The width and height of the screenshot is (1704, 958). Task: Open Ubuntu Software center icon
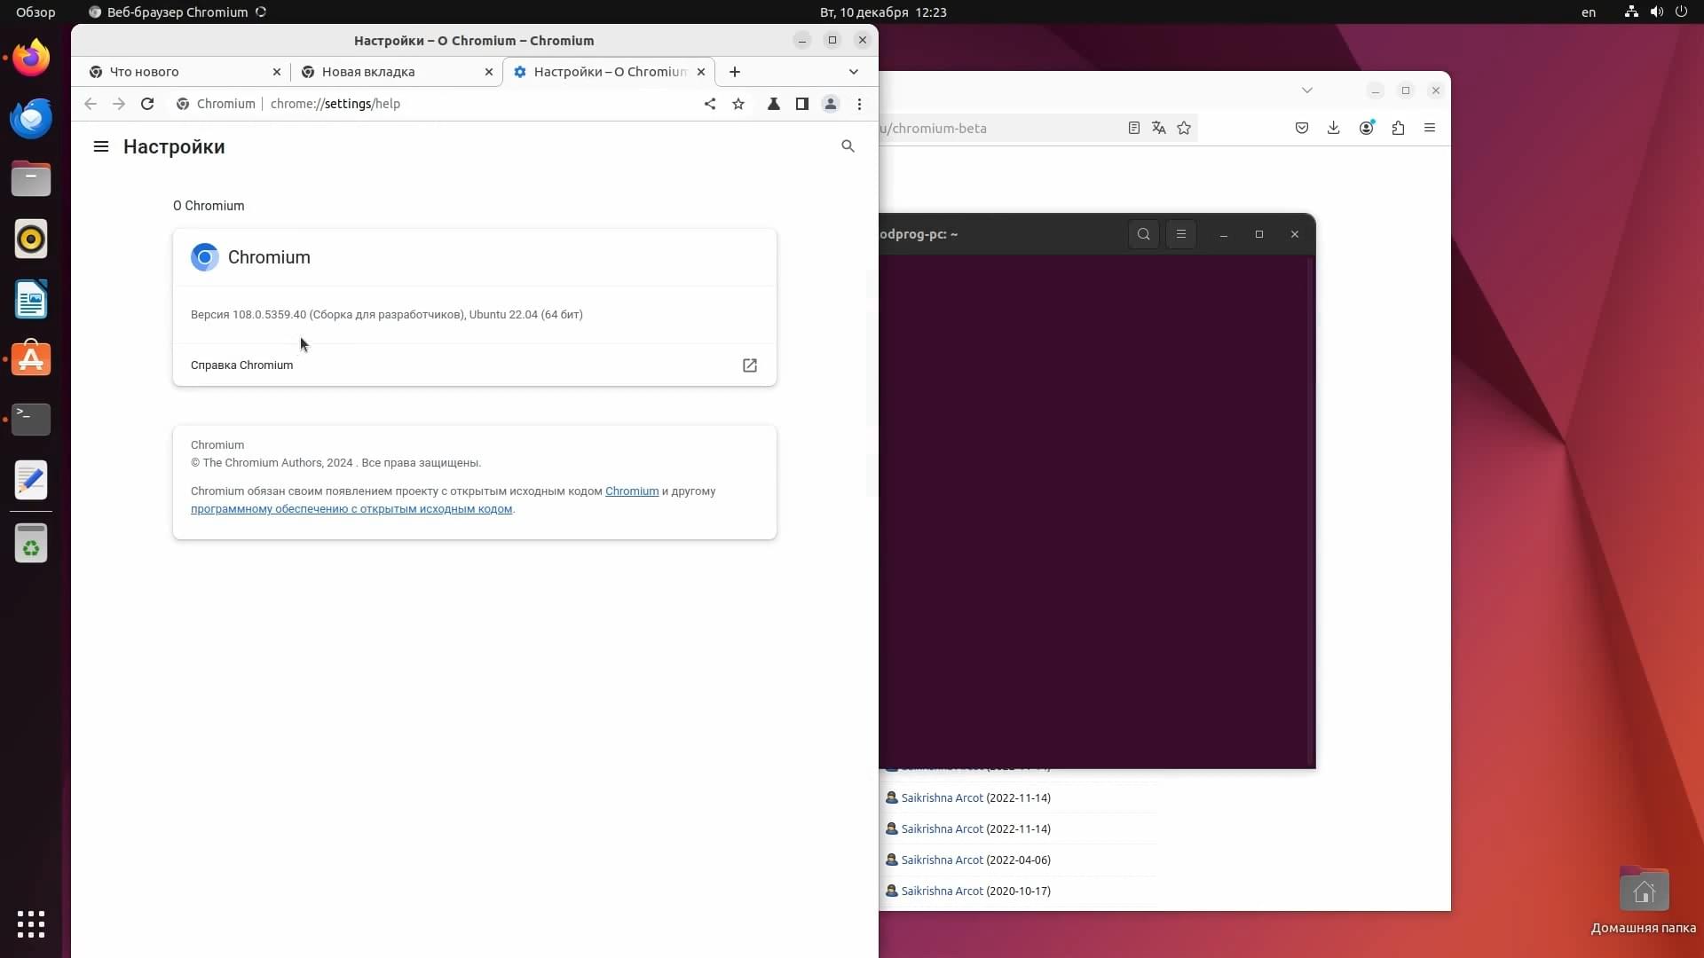[x=31, y=358]
